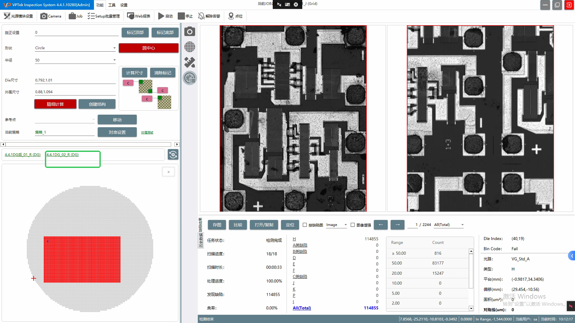Select the wafer map list icon
575x323 pixels.
[190, 78]
